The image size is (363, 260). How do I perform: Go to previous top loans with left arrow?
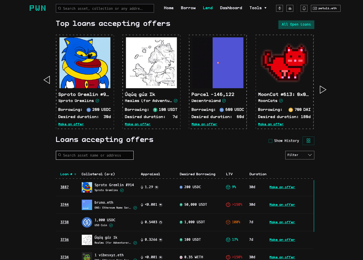47,80
